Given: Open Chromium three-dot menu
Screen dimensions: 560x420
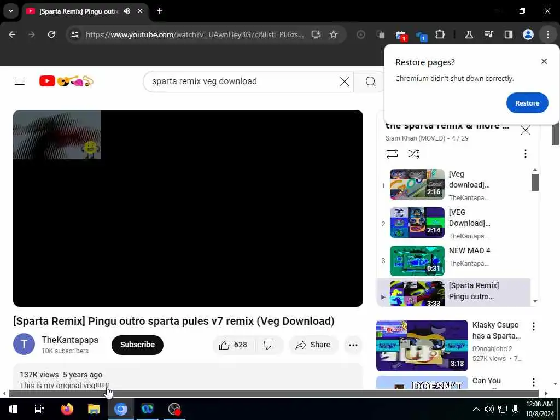Looking at the screenshot, I should [x=548, y=34].
